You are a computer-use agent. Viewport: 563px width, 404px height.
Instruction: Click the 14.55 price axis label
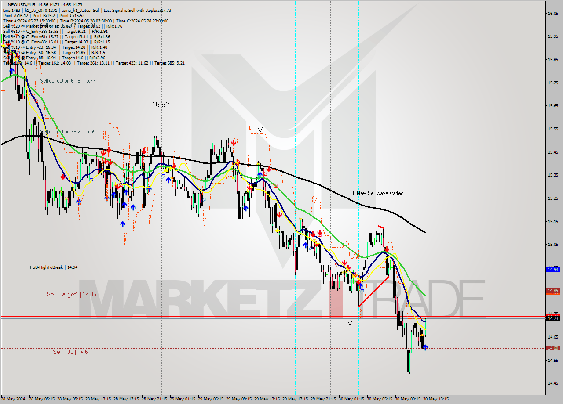(553, 360)
